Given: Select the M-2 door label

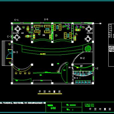Looking at the screenshot, I should [82, 58].
